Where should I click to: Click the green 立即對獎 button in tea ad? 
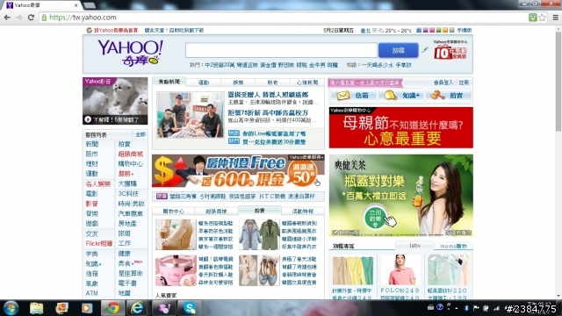(376, 217)
